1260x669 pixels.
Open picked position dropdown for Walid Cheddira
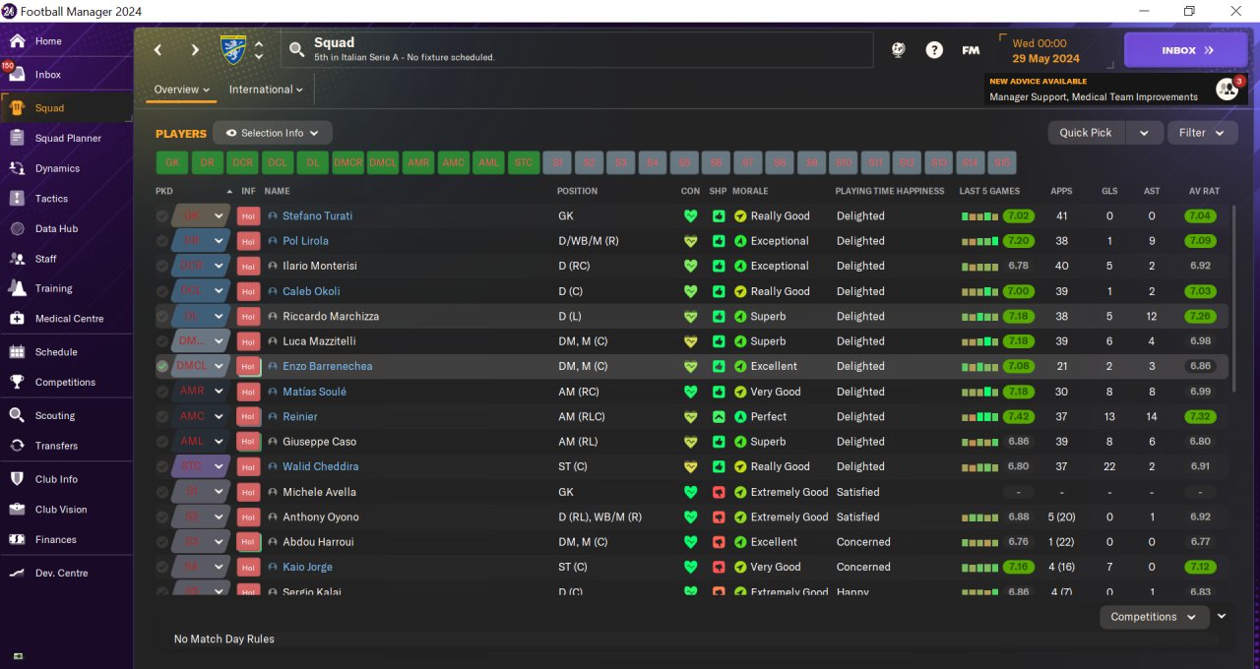coord(219,466)
